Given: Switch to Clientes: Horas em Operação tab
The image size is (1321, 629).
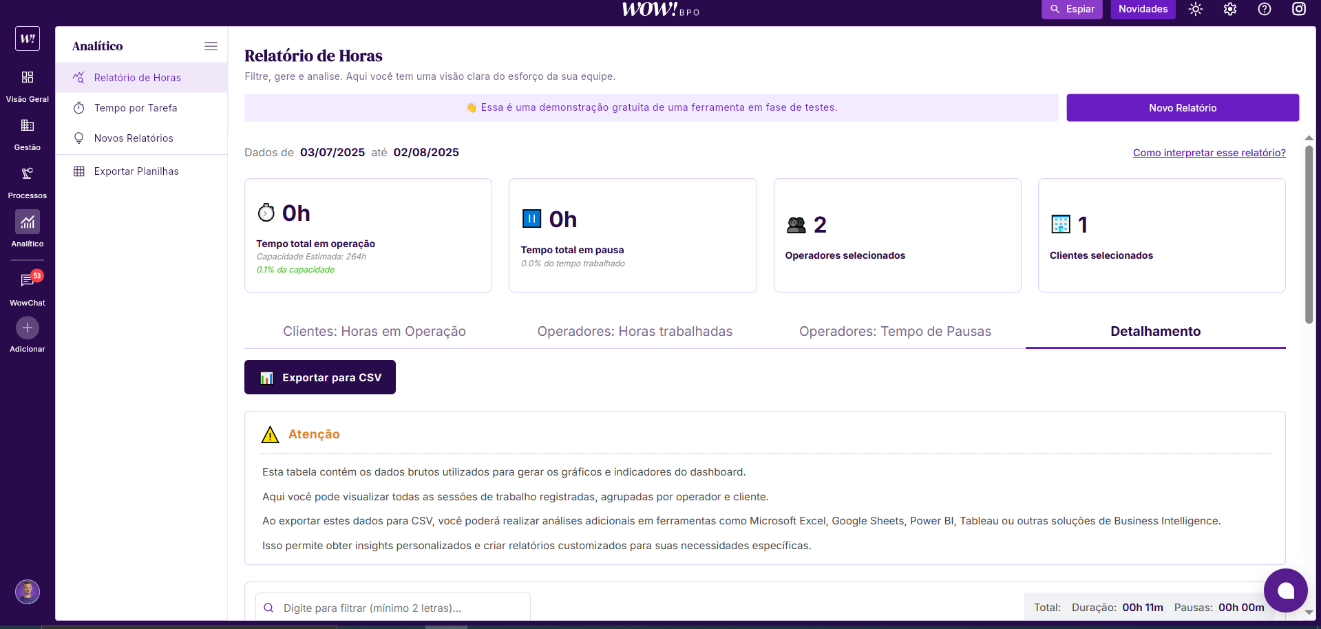Looking at the screenshot, I should coord(374,332).
